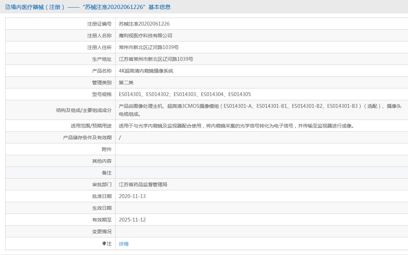Select approving department 江苏省药品监督管理局

[x=143, y=185]
